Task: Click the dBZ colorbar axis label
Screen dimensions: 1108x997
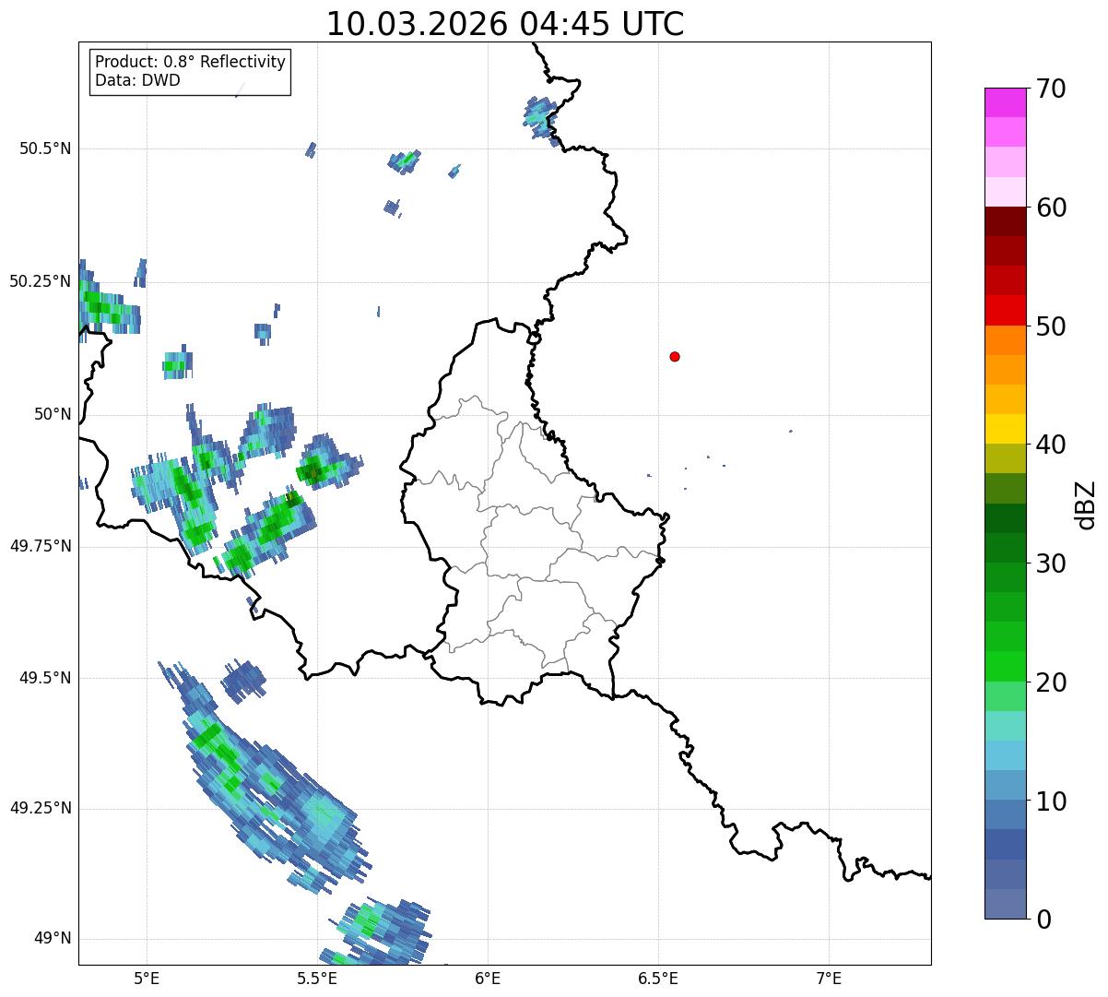Action: coord(1087,504)
